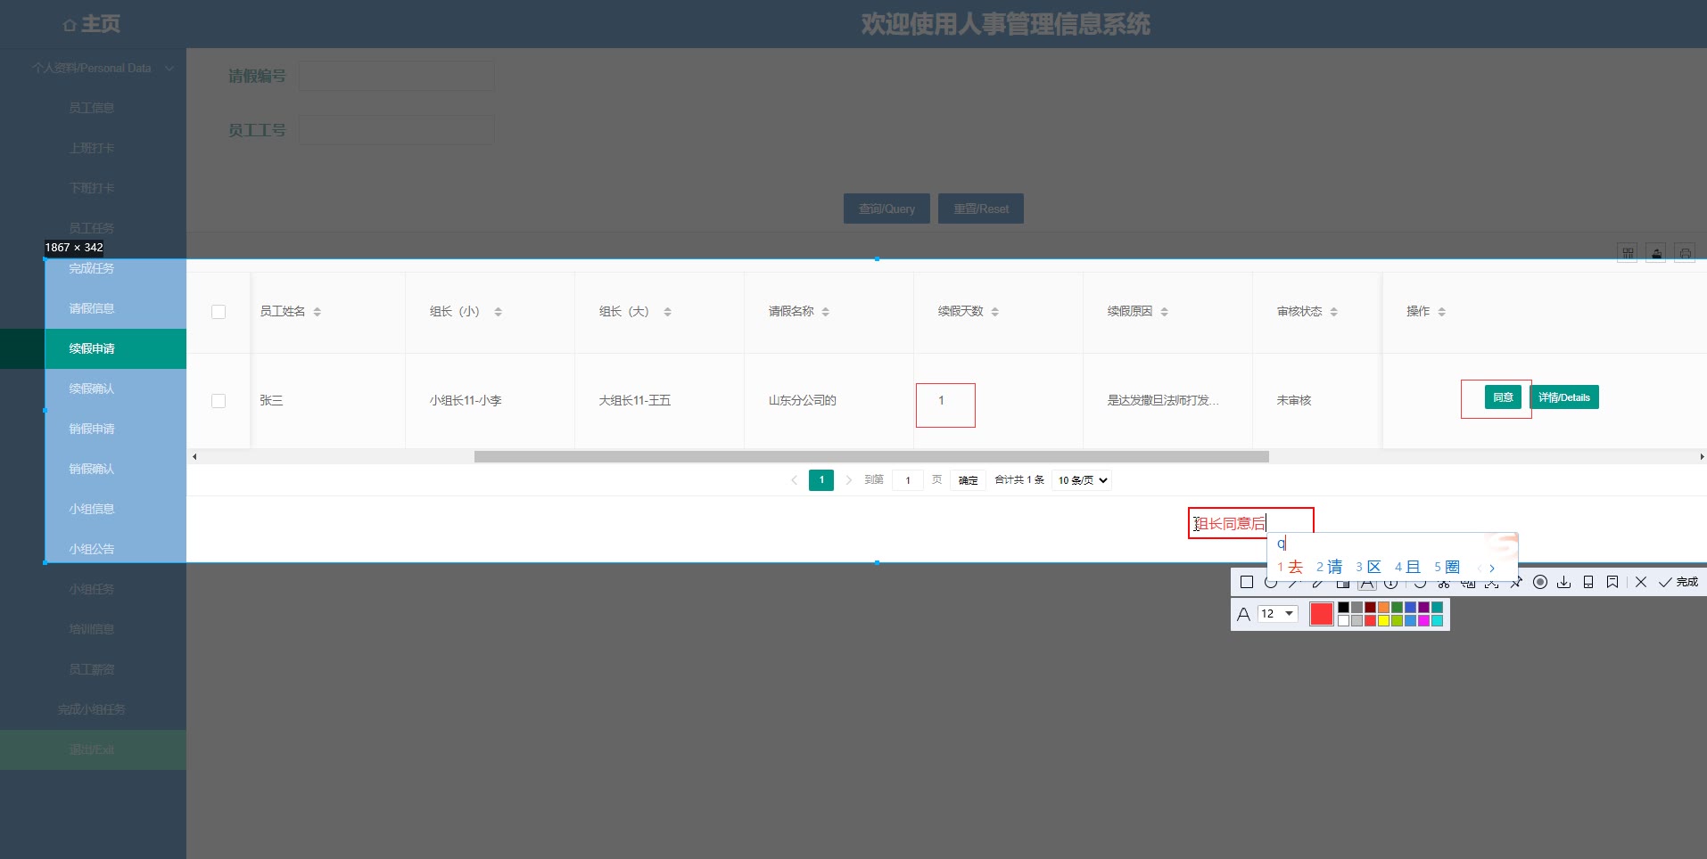Click the 员工工号 input field
Viewport: 1707px width, 859px height.
(397, 130)
